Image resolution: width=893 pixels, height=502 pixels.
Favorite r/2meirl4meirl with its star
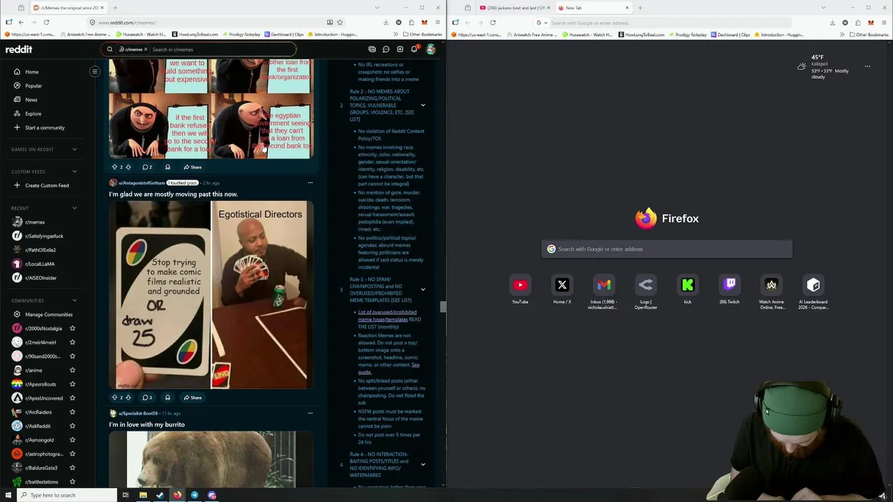click(73, 342)
